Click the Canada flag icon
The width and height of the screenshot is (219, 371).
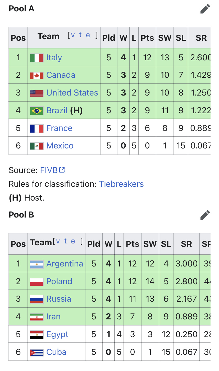click(37, 75)
